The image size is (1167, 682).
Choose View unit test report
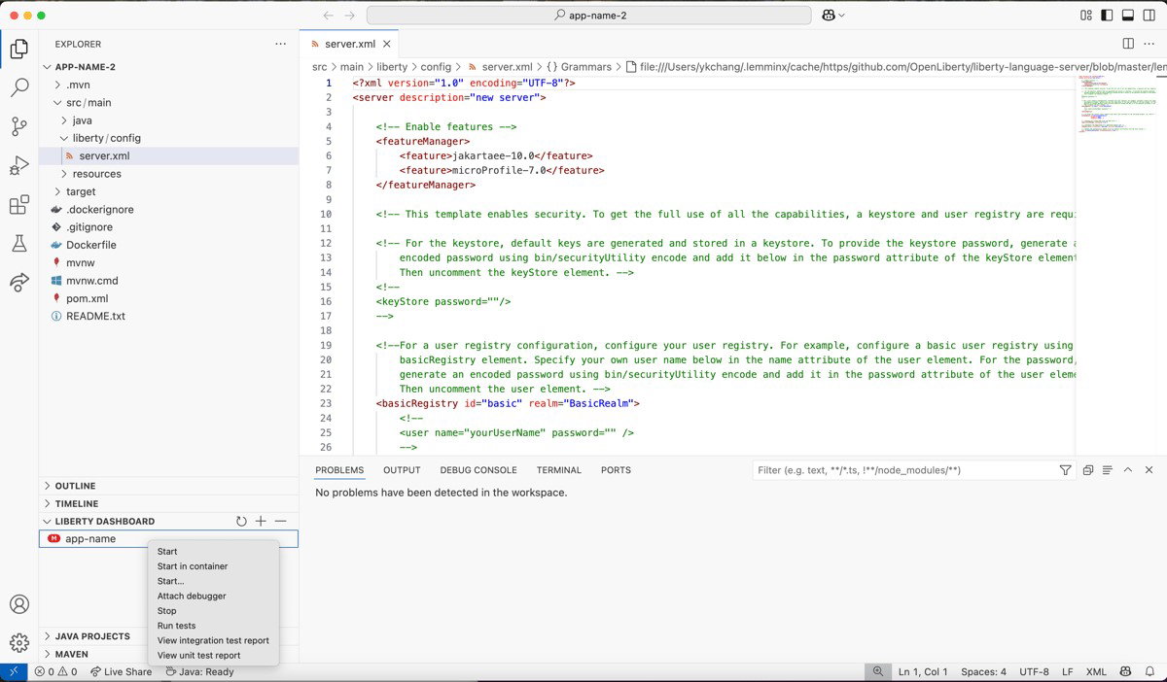click(x=213, y=655)
